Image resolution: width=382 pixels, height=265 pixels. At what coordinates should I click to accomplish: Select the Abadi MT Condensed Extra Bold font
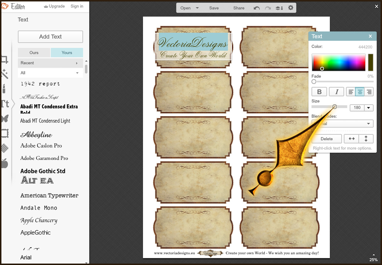[x=49, y=108]
